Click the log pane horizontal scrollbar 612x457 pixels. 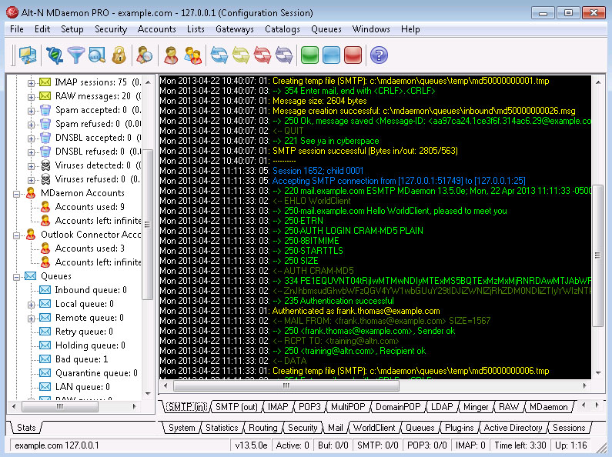point(370,387)
